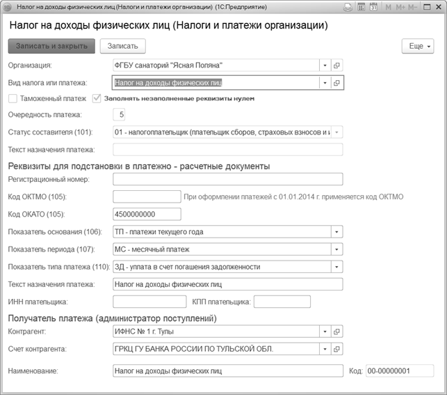Screen dimensions: 447x395
Task: Click the filled Текст назначения платежа field
Action: pyautogui.click(x=228, y=284)
